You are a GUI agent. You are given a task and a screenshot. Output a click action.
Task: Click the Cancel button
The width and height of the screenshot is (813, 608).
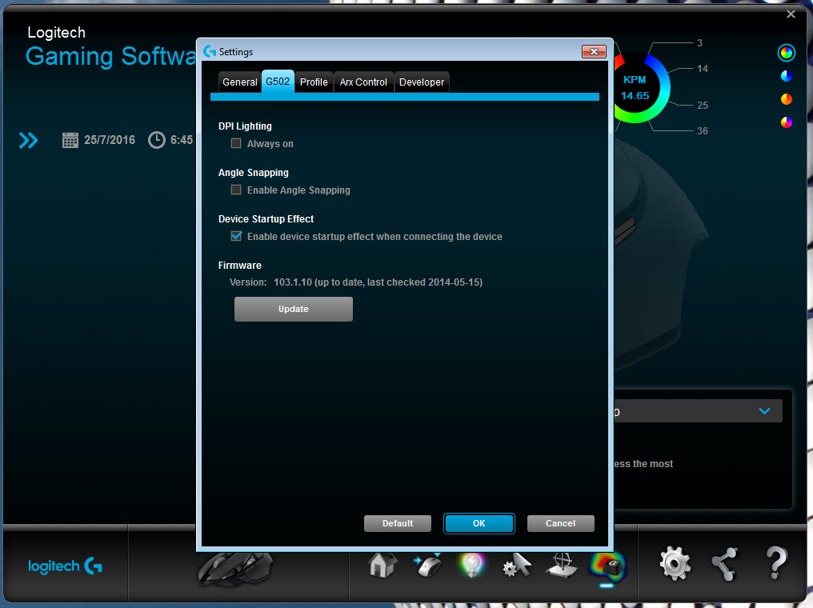tap(560, 523)
